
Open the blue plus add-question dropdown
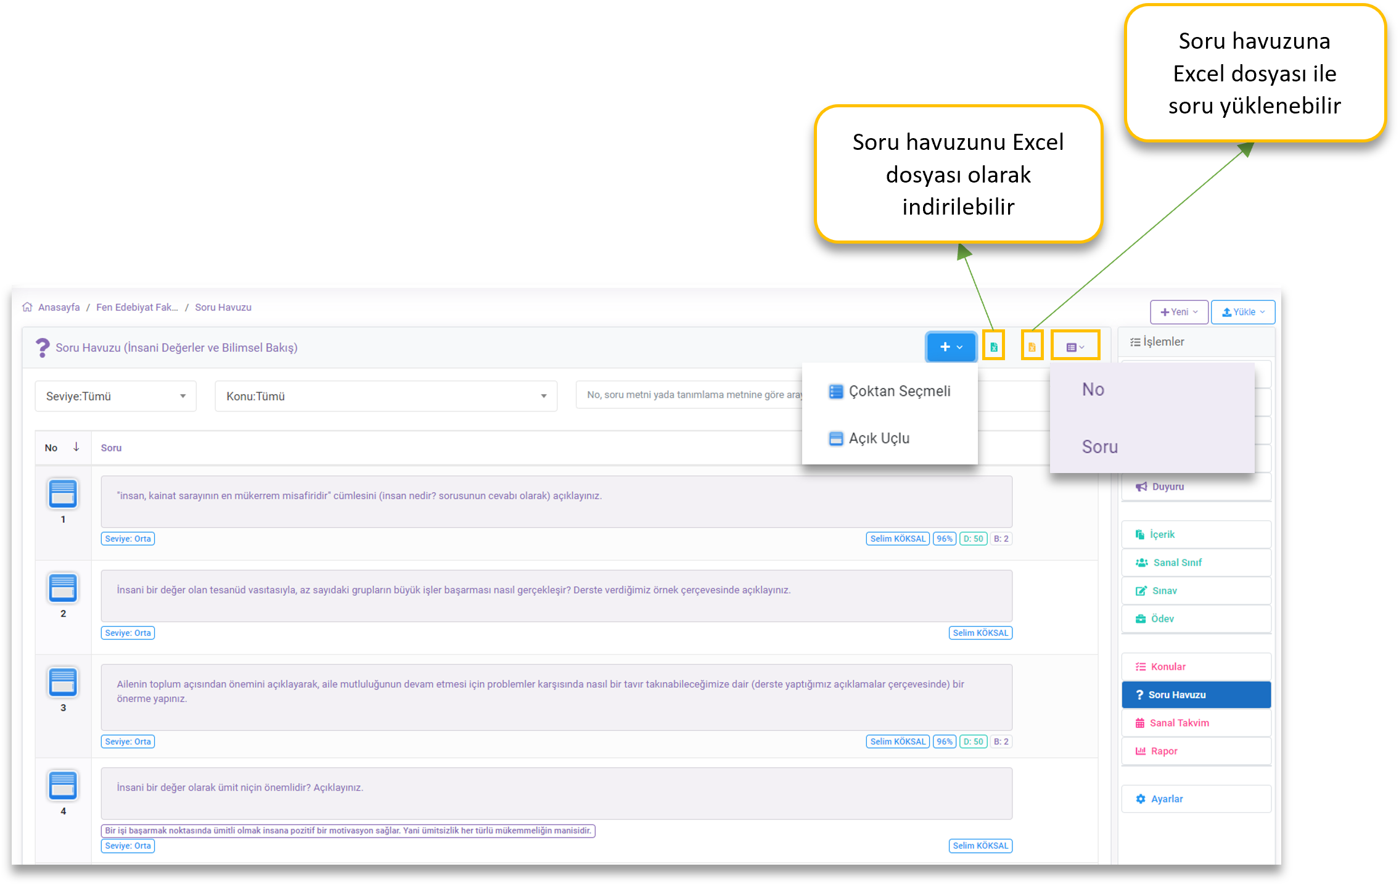(x=951, y=347)
